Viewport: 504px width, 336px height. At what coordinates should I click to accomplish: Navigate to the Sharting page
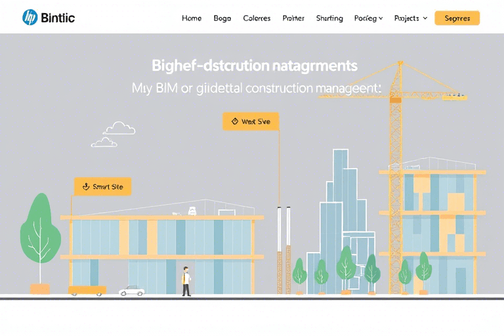[x=329, y=18]
